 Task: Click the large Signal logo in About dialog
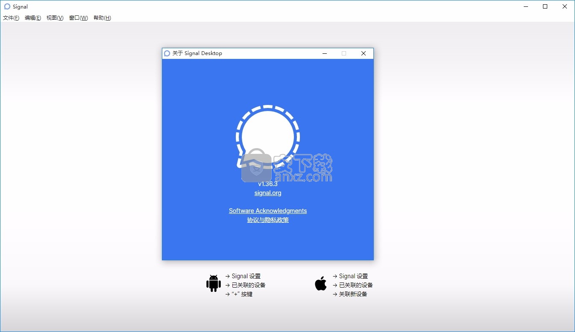[267, 137]
